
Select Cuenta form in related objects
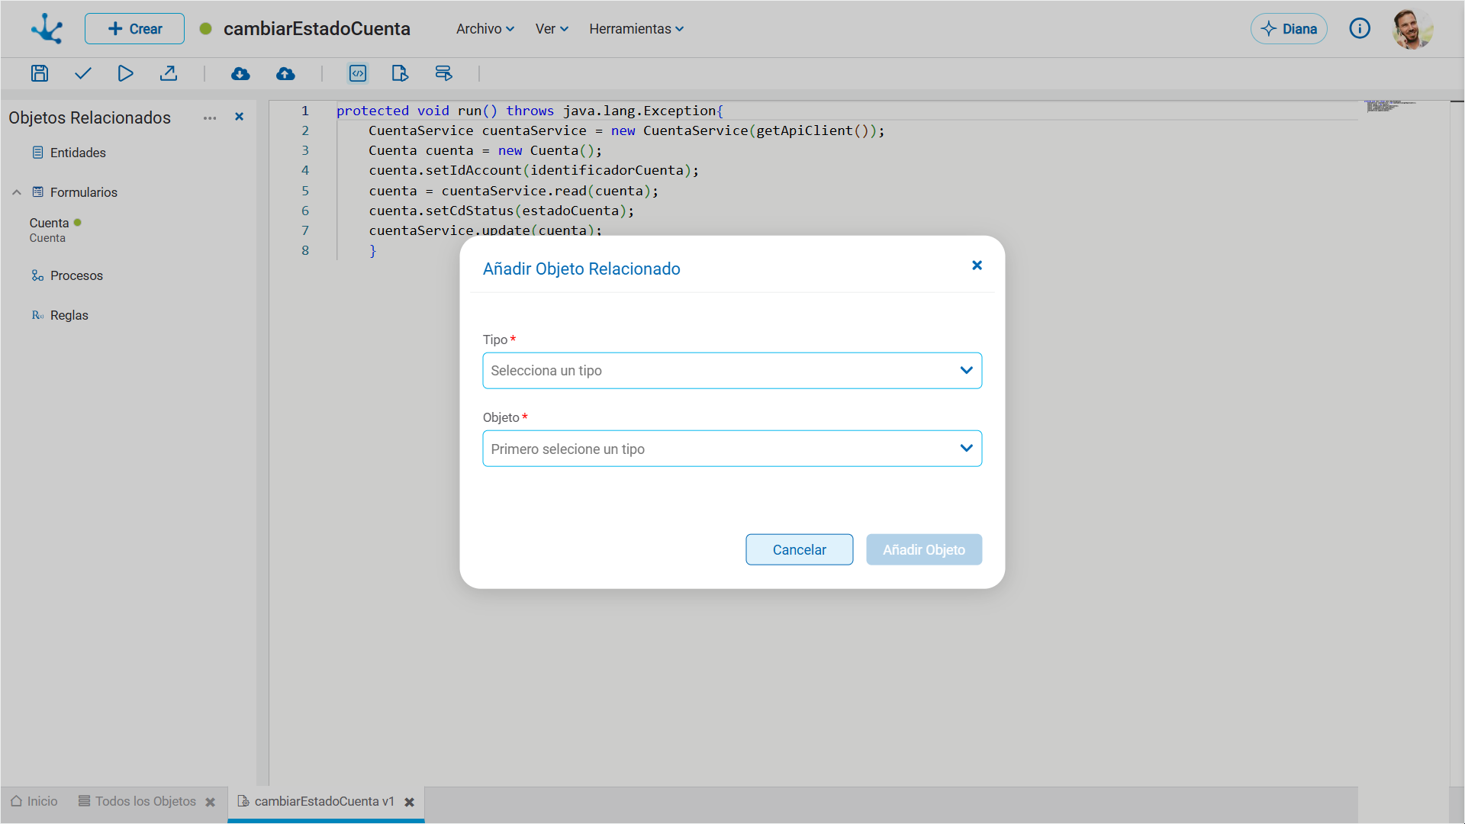click(x=49, y=223)
